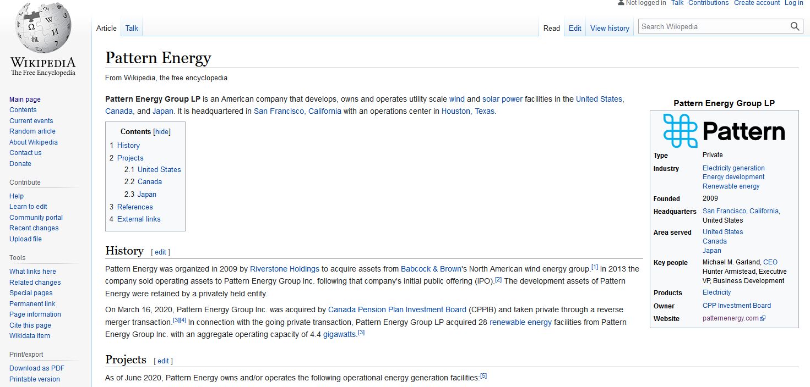This screenshot has height=387, width=810.
Task: Open a Random article
Action: pos(32,131)
